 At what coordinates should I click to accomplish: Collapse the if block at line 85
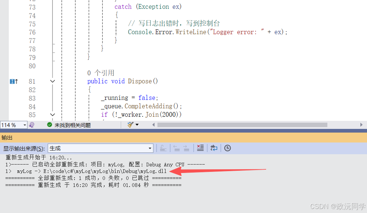pyautogui.click(x=52, y=115)
